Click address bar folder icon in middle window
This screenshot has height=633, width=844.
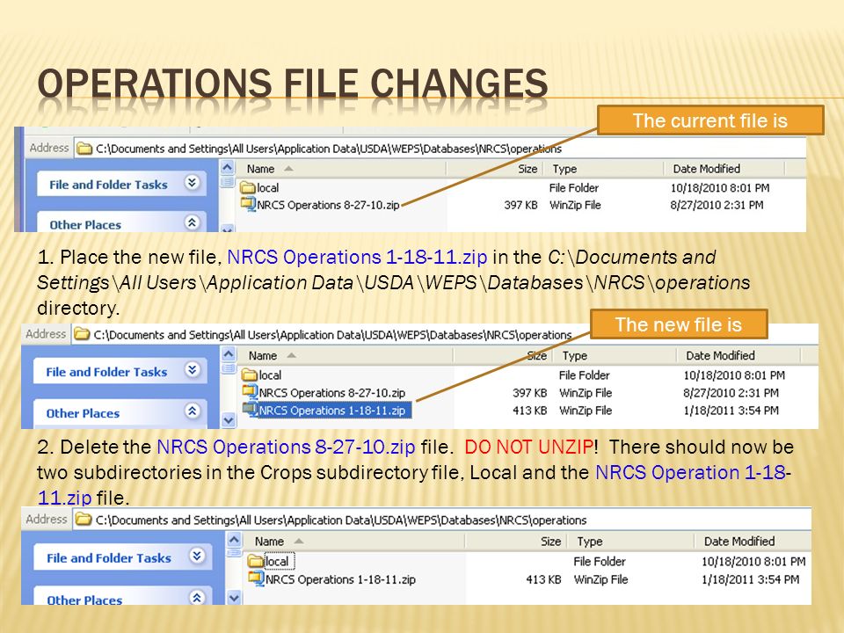coord(82,334)
